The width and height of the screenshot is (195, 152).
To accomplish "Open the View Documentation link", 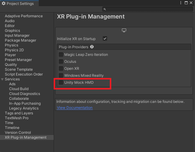I will click(x=75, y=108).
